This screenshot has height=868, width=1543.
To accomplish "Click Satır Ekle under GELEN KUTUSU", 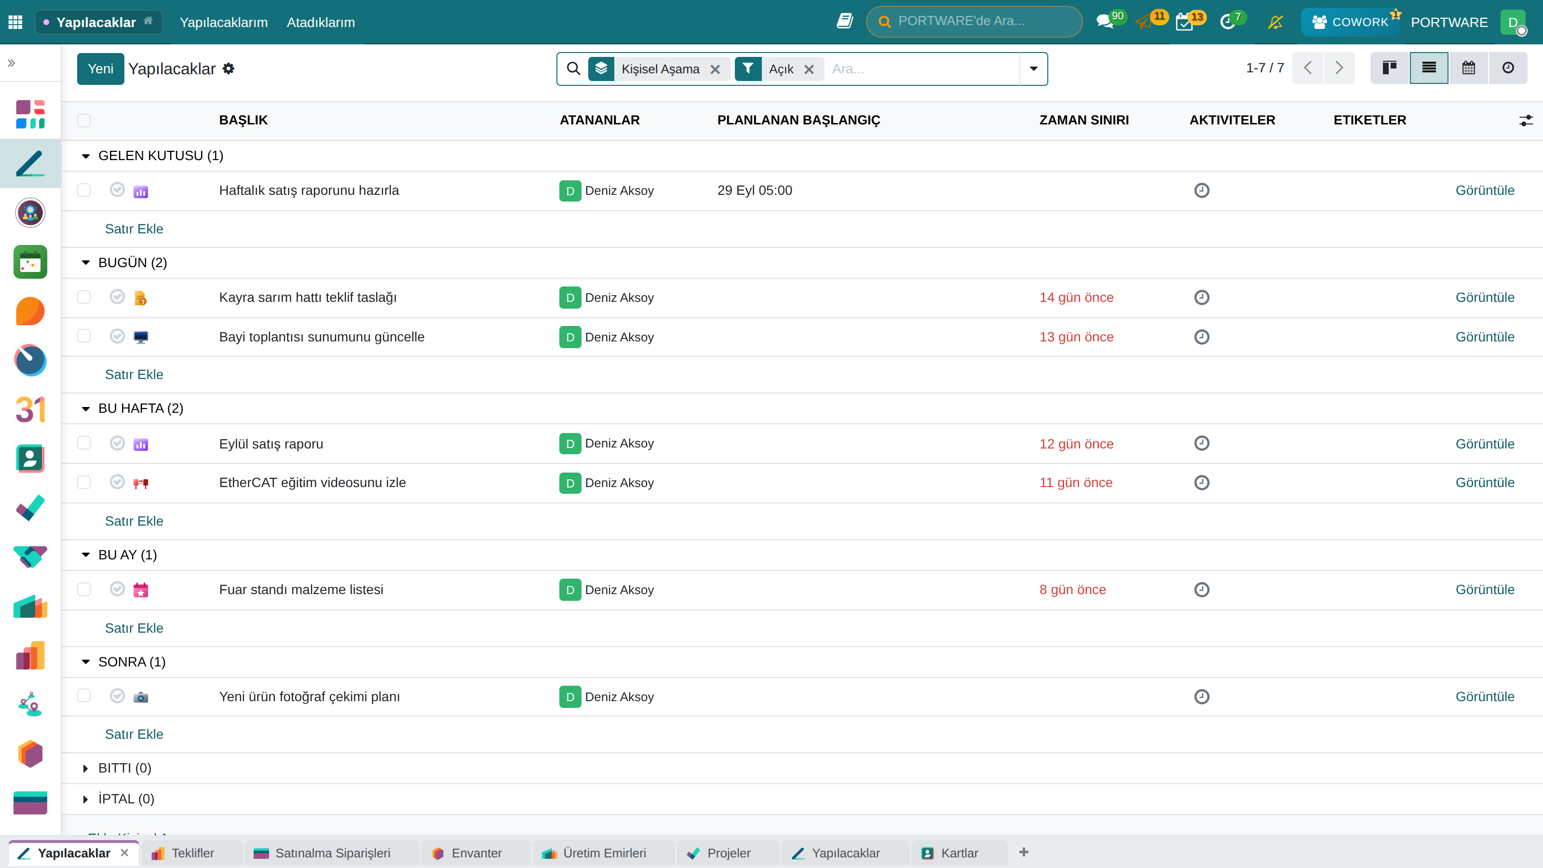I will [x=134, y=229].
